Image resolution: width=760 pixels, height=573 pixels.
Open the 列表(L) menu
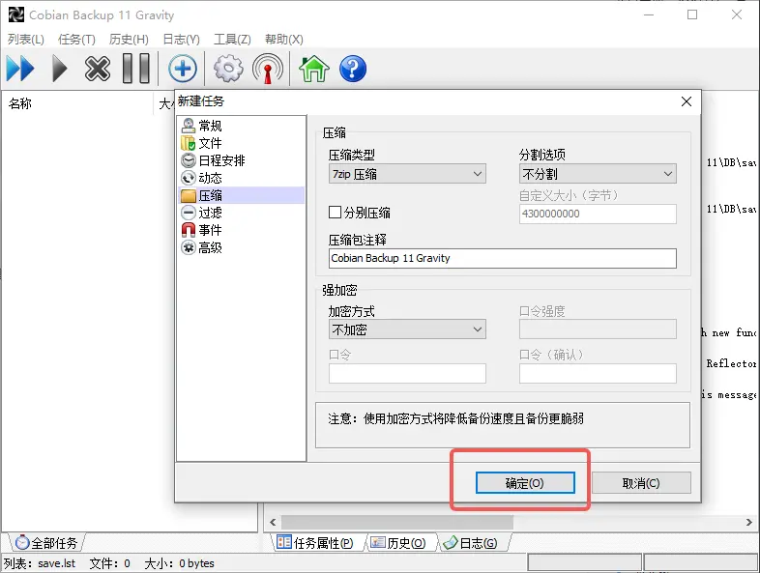click(x=26, y=40)
